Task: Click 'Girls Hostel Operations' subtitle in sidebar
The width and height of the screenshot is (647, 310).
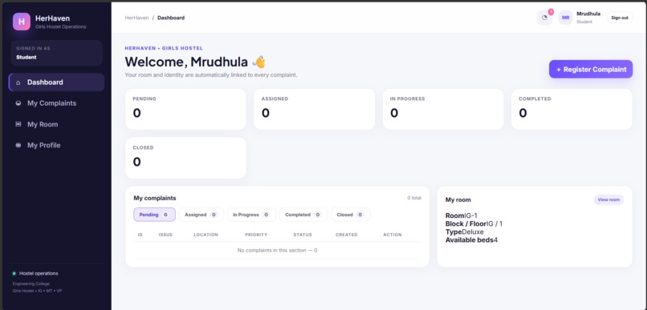Action: (x=61, y=26)
